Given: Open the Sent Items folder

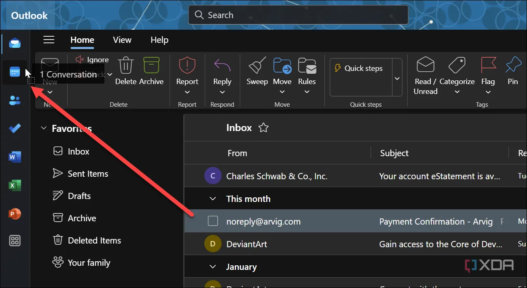Looking at the screenshot, I should pos(87,174).
